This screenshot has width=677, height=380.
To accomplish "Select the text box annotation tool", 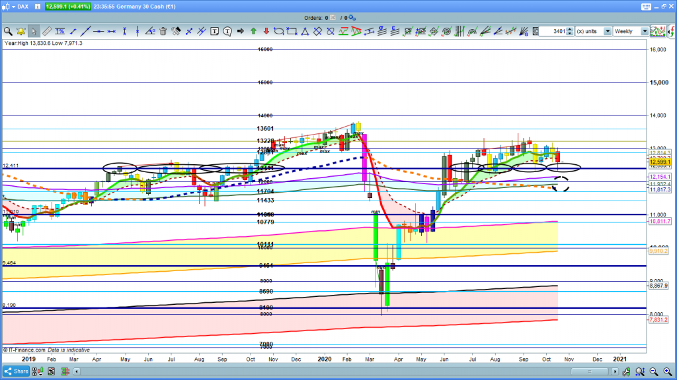I will (214, 31).
